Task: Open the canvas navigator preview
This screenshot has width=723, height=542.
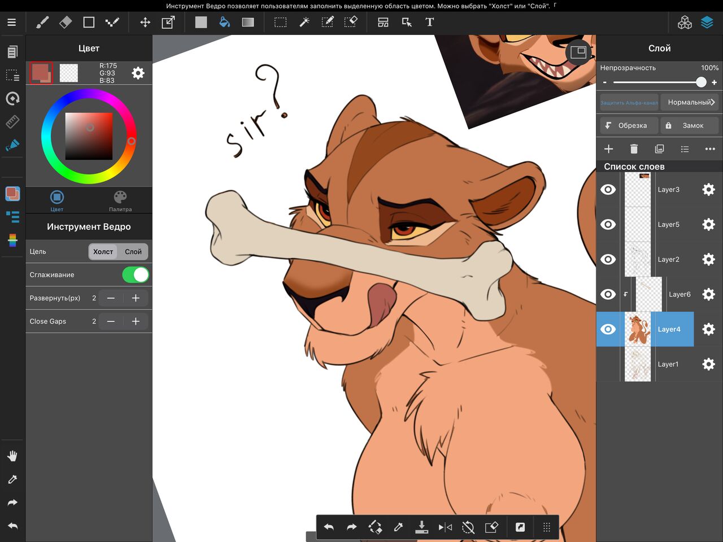Action: [578, 53]
